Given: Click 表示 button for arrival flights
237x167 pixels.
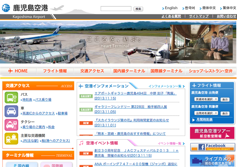Looking at the screenshot, I should (225, 113).
